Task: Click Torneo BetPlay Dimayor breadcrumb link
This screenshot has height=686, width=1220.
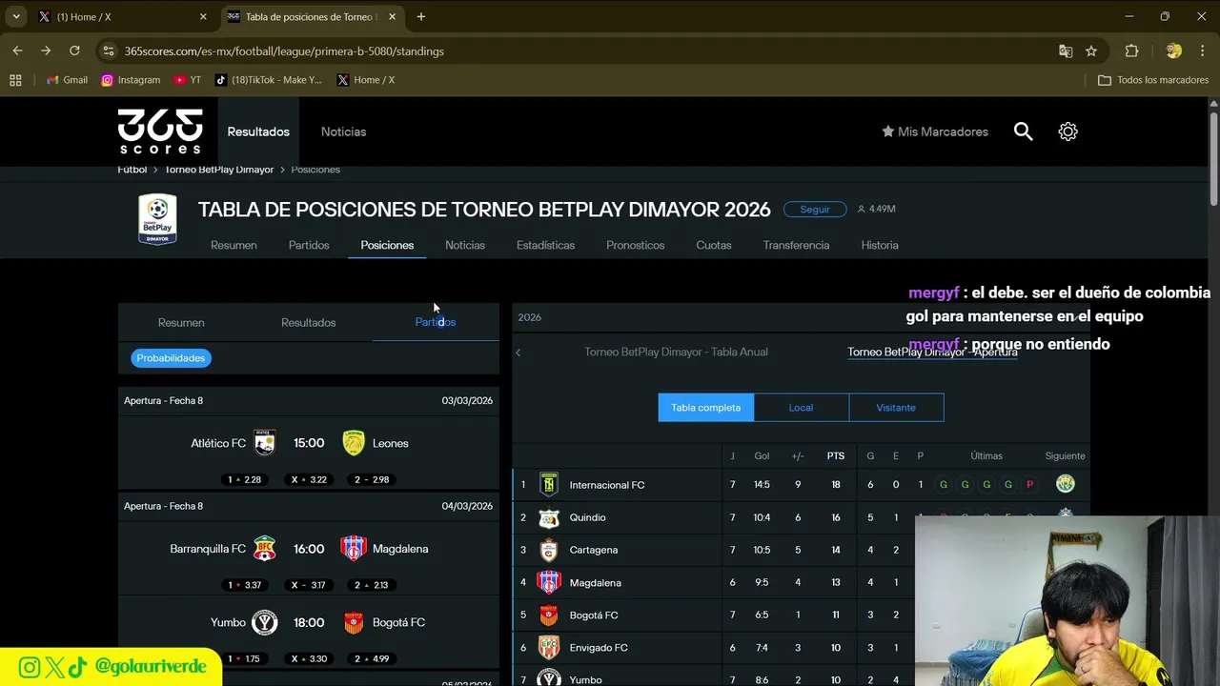Action: point(219,170)
